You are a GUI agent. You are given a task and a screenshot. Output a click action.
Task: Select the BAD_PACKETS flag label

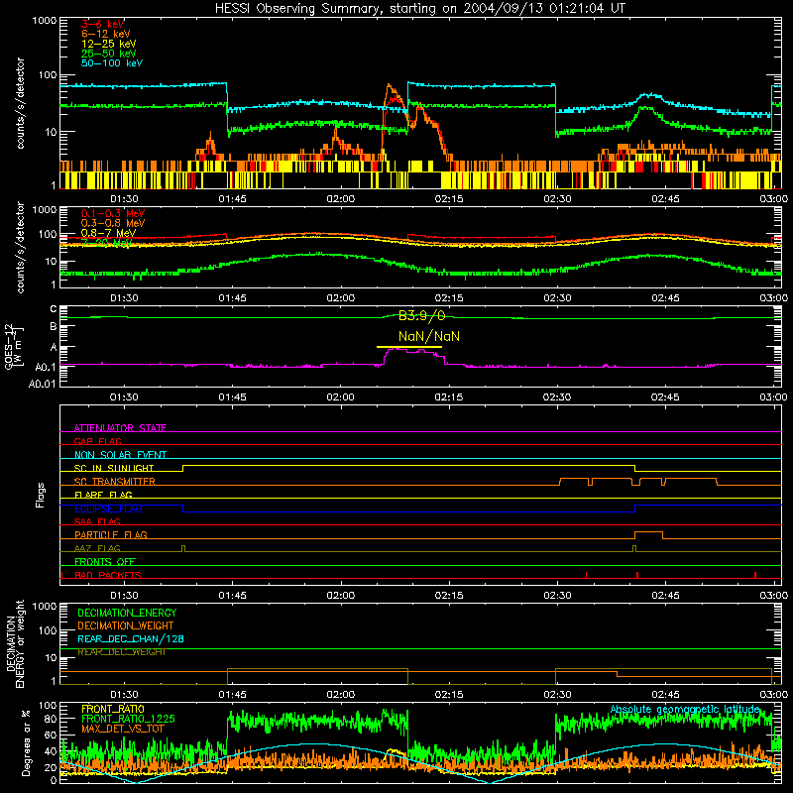(x=108, y=575)
